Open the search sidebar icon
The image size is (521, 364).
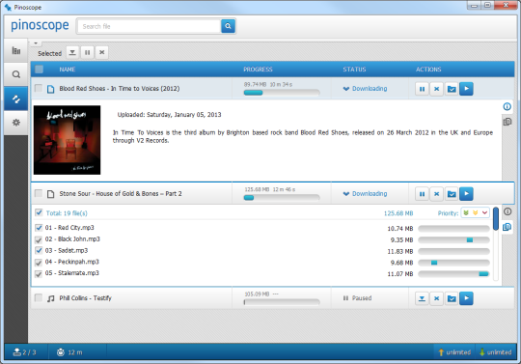[16, 74]
